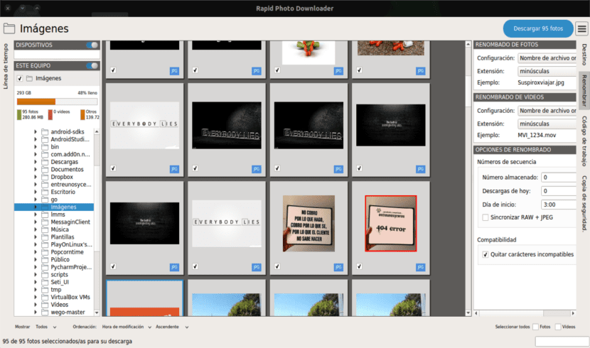Screen dimensions: 590x348
Task: Click the Música folder icon
Action: 45,229
